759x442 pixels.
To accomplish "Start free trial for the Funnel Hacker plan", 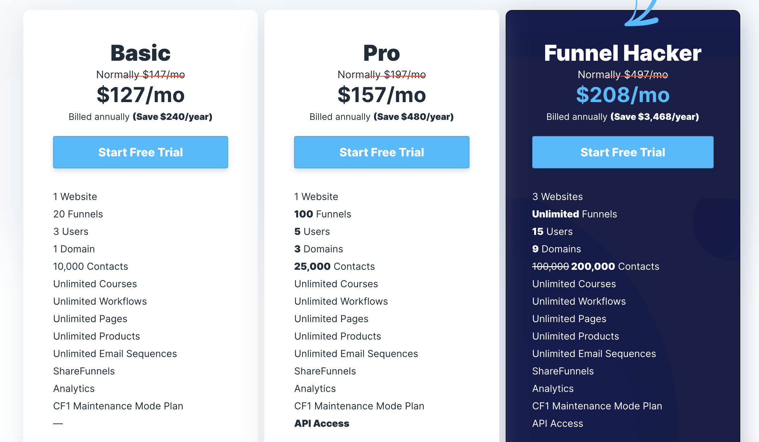I will [622, 152].
